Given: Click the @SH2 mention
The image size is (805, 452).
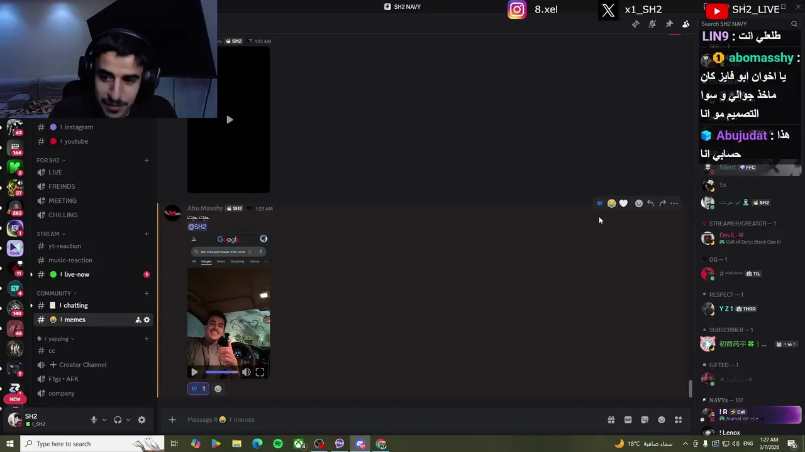Looking at the screenshot, I should point(197,227).
